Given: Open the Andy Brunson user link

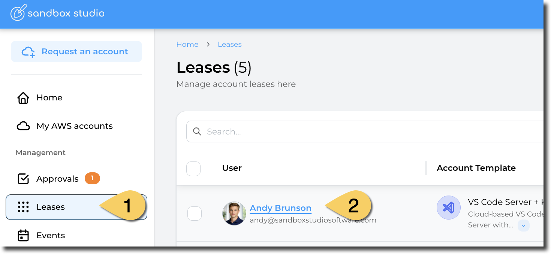Looking at the screenshot, I should (x=280, y=208).
